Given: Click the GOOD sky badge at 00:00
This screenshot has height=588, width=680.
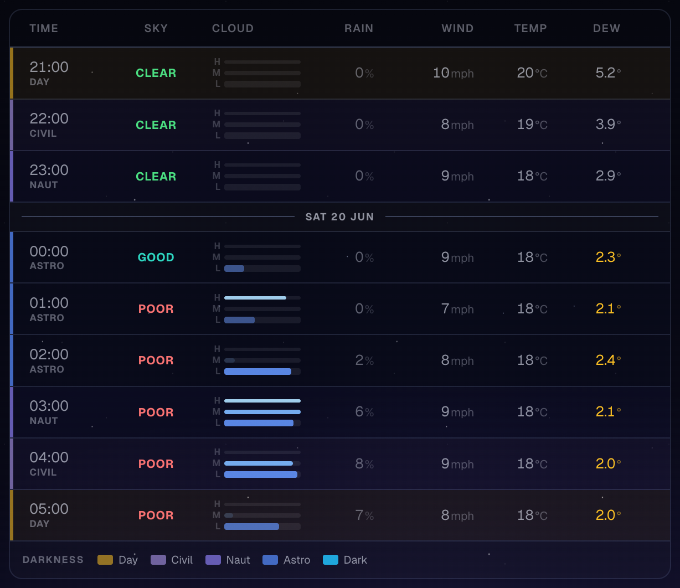Looking at the screenshot, I should [x=156, y=257].
